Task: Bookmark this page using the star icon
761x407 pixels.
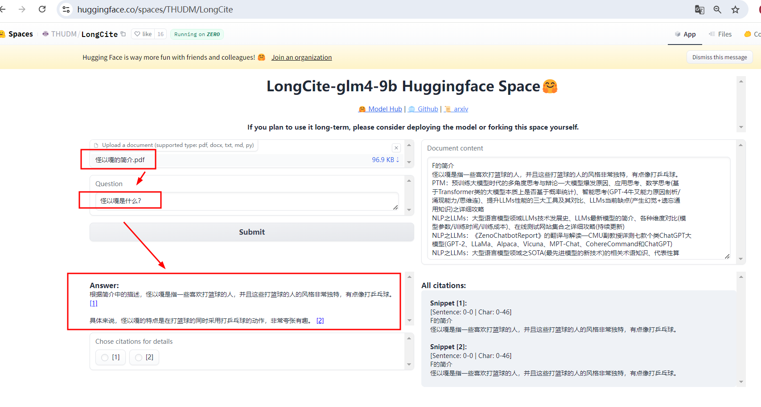Action: click(735, 9)
